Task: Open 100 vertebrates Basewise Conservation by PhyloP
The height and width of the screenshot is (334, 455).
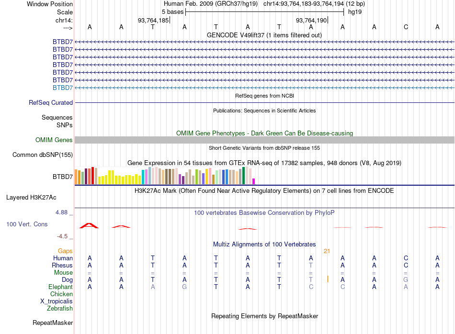Action: 264,213
